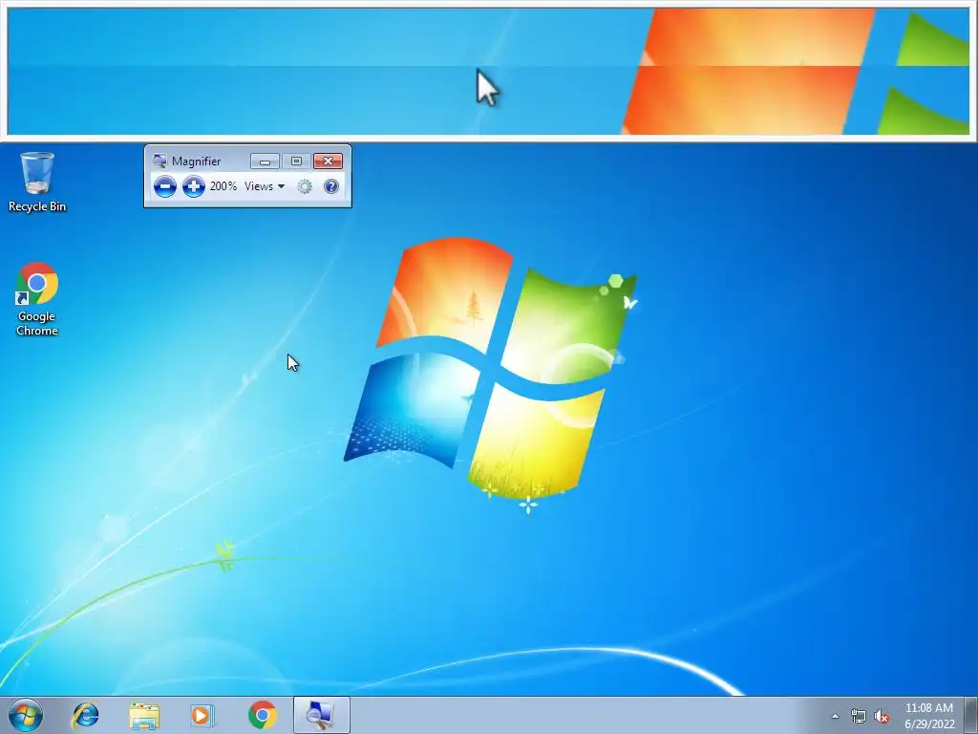
Task: Open the clock showing 11:08 AM
Action: tap(929, 715)
